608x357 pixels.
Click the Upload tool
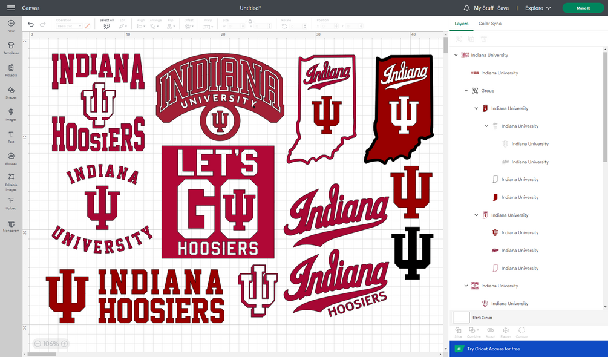tap(11, 203)
